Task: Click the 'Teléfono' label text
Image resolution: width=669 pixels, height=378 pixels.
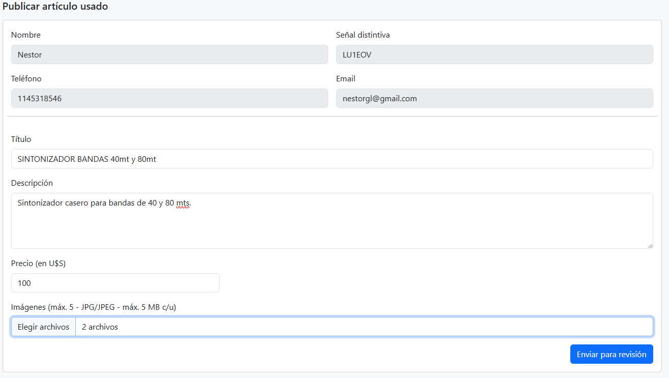Action: (x=26, y=79)
